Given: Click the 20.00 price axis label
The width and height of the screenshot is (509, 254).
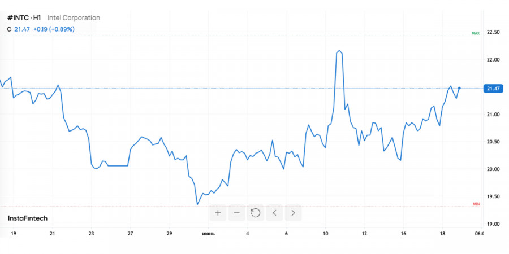Looking at the screenshot, I should click(493, 169).
